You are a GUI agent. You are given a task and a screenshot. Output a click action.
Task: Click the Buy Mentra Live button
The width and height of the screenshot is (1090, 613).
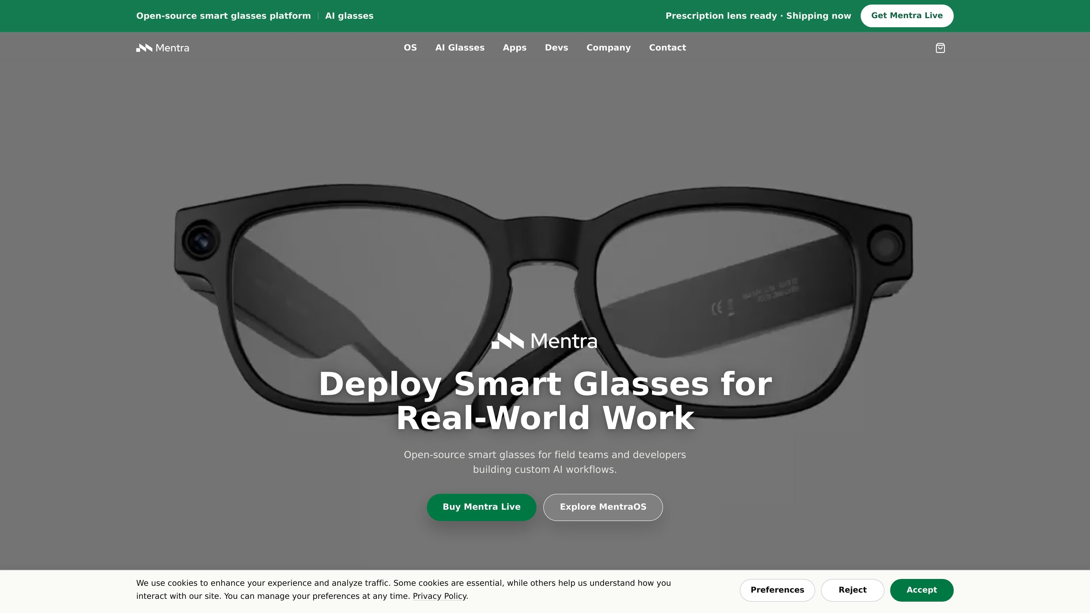[481, 507]
